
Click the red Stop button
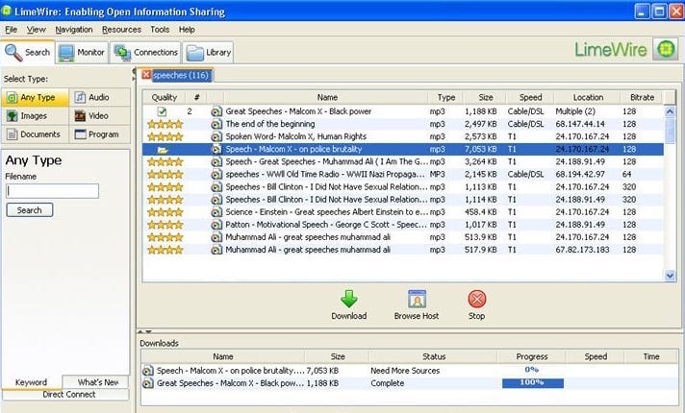click(x=476, y=299)
